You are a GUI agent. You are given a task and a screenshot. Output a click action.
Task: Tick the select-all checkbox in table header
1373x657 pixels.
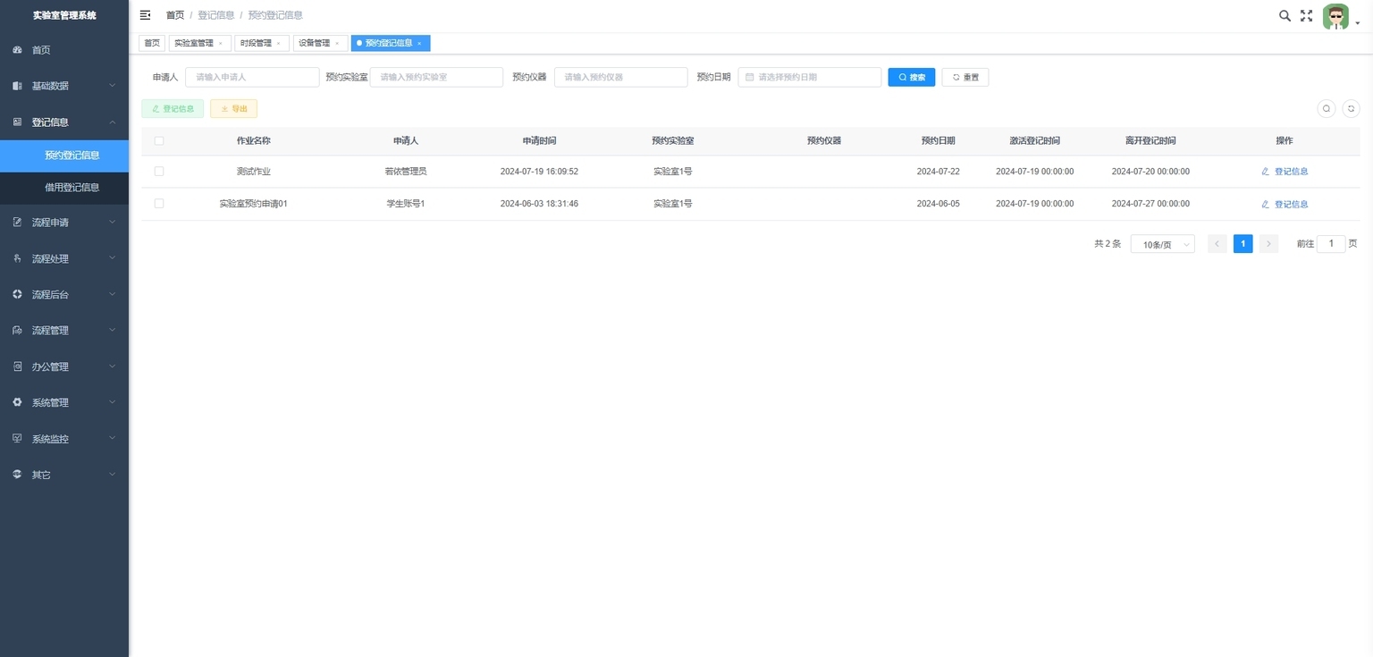159,140
